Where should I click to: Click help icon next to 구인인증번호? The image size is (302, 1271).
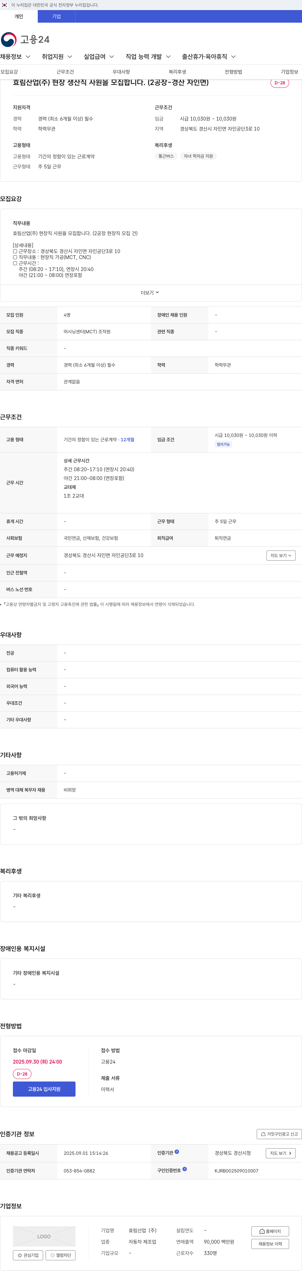[185, 1169]
